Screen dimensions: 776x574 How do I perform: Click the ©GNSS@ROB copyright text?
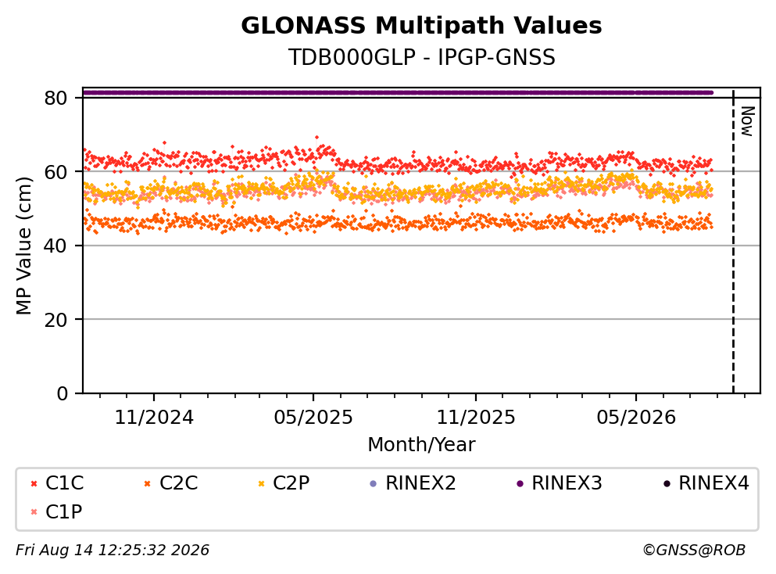(694, 551)
